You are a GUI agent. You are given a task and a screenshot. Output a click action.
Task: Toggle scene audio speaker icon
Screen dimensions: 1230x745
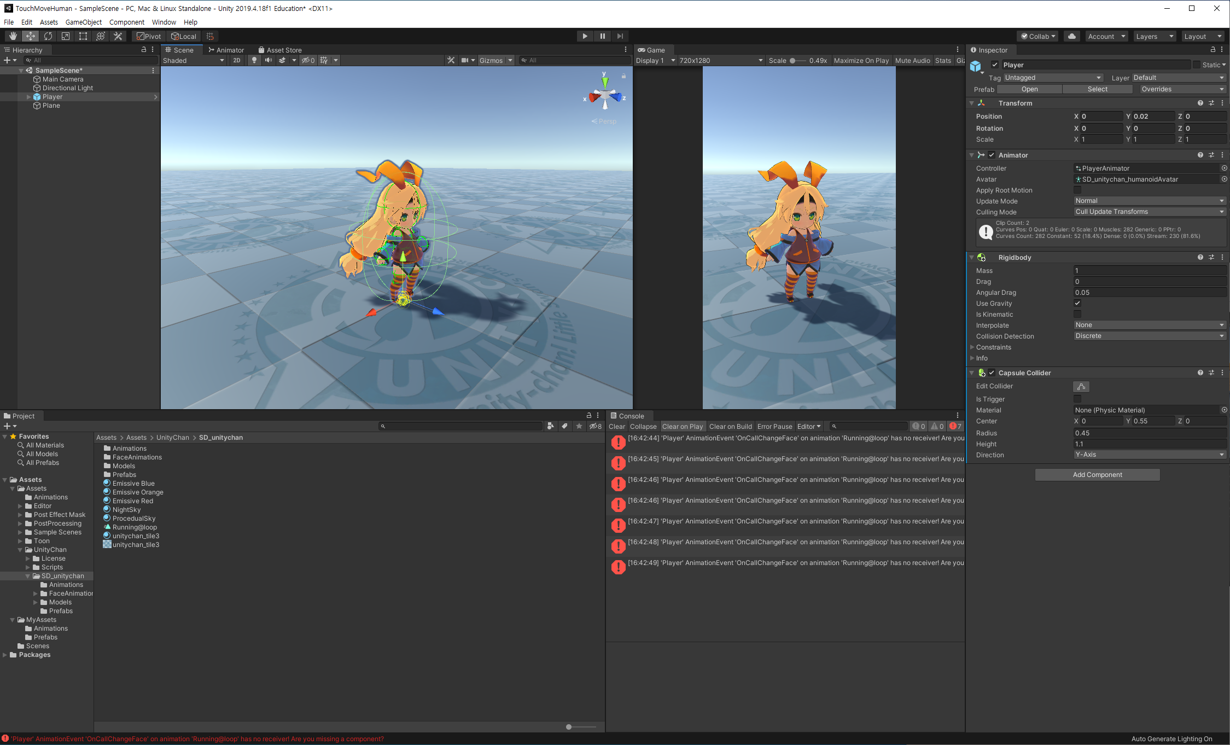pos(269,60)
